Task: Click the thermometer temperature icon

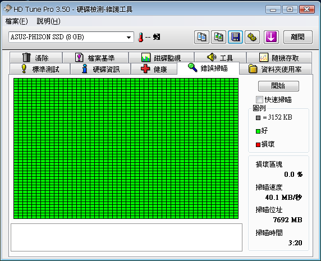Action: [x=141, y=37]
